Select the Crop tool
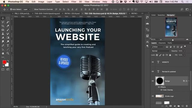This screenshot has width=192, height=108. tap(3, 26)
